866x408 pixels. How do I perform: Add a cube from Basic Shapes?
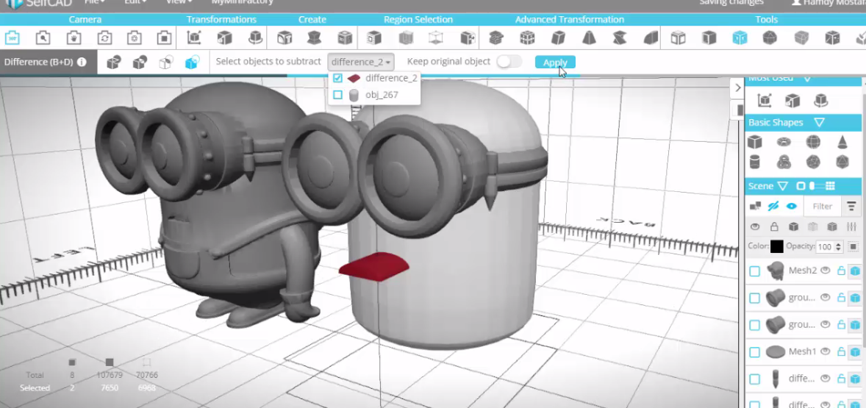(x=754, y=143)
